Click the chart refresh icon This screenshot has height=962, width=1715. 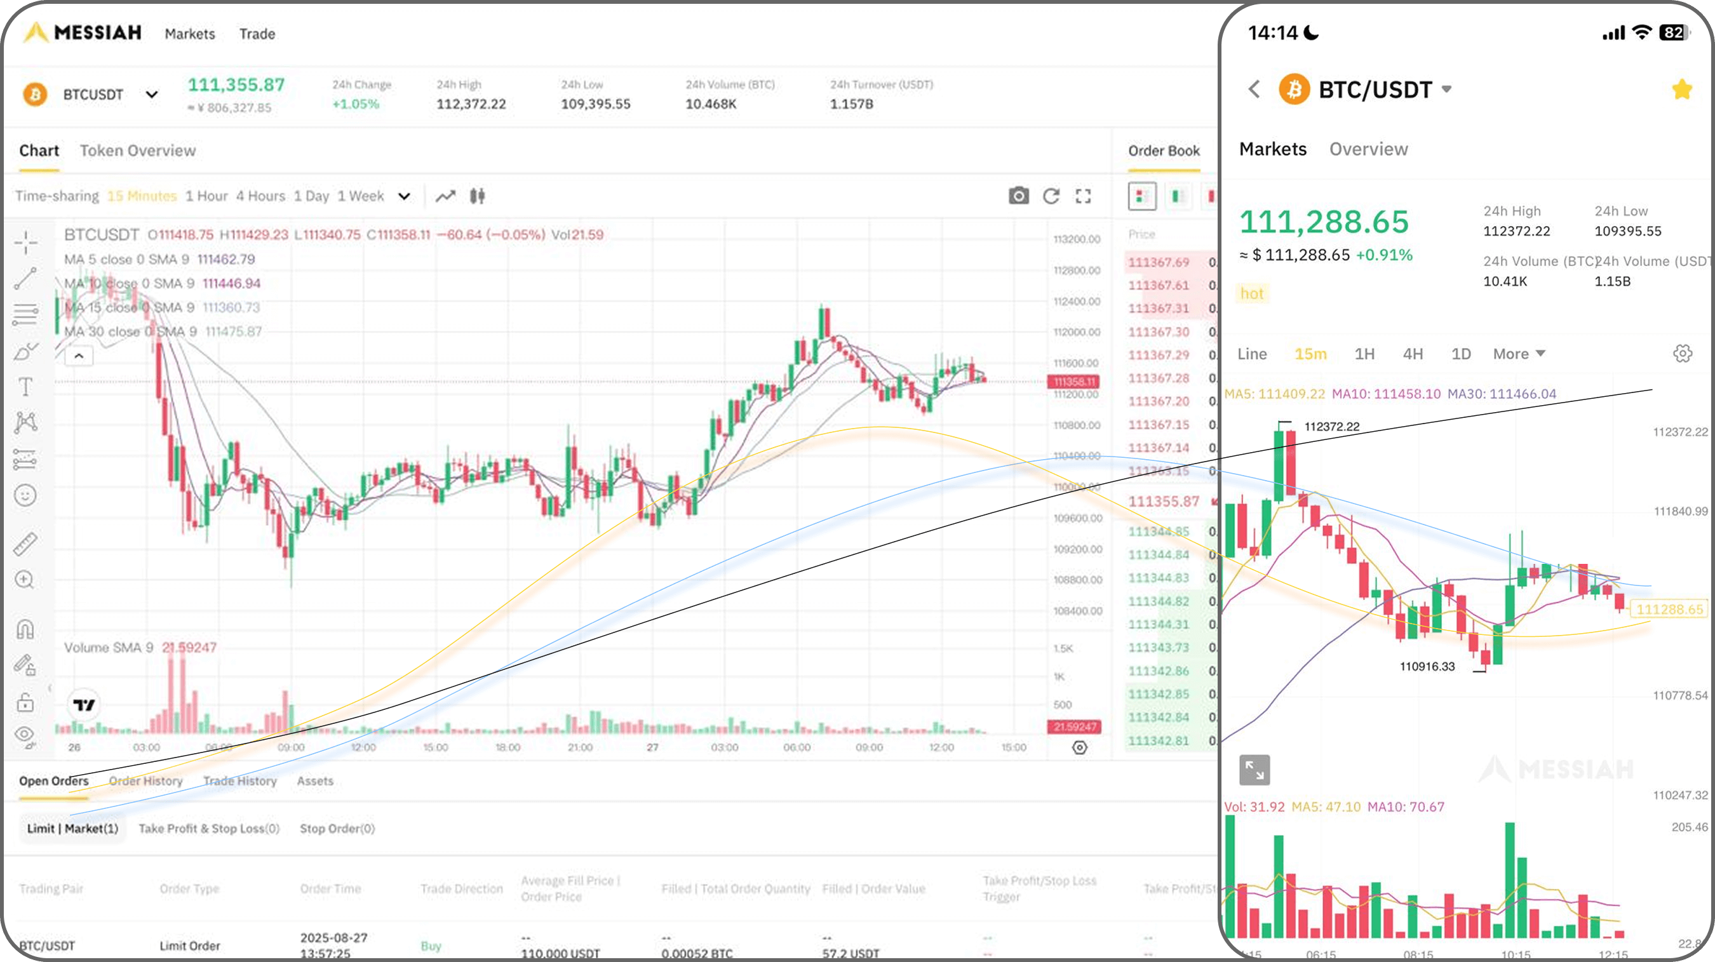[1051, 196]
